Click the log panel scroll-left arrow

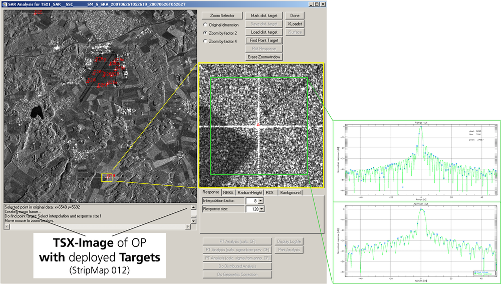[x=7, y=226]
